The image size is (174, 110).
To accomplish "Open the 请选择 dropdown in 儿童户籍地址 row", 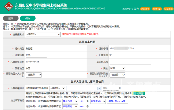I will [57, 88].
